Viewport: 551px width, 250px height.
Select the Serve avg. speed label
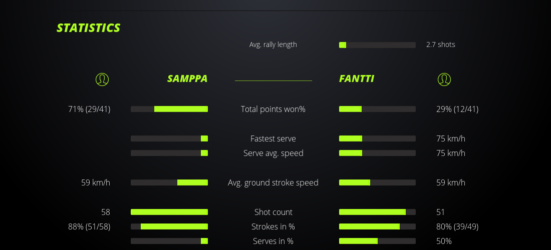click(273, 153)
